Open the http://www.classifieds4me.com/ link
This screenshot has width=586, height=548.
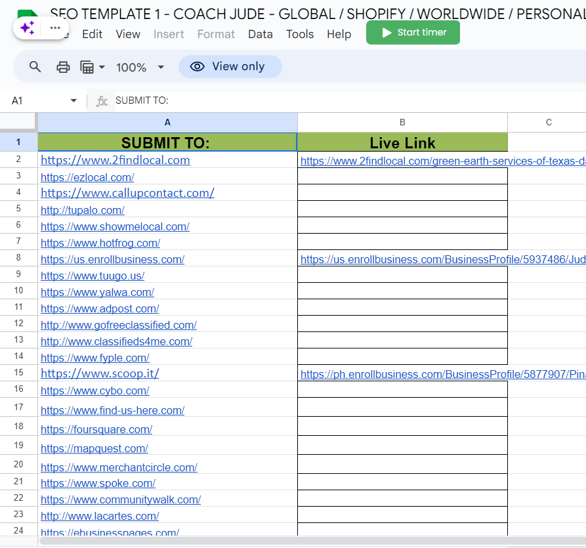(116, 342)
